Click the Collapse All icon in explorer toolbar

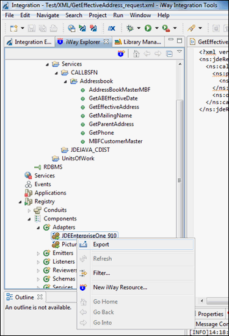pos(169,54)
